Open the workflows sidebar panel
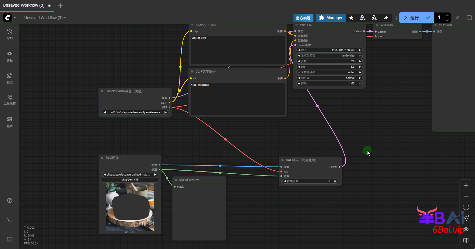This screenshot has width=475, height=249. coord(10,100)
